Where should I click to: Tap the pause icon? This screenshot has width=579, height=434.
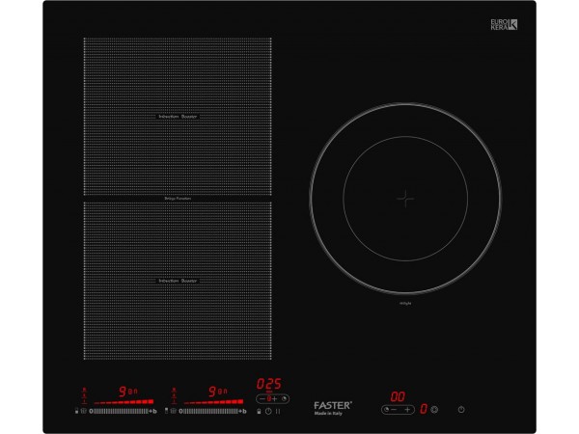coord(278,411)
